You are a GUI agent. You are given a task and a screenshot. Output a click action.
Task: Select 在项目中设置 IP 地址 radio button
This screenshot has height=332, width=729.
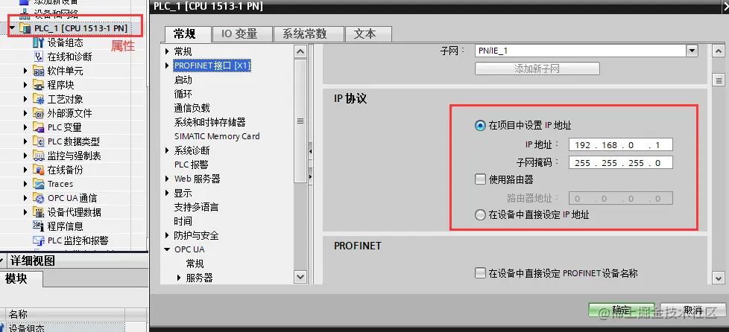pos(480,125)
